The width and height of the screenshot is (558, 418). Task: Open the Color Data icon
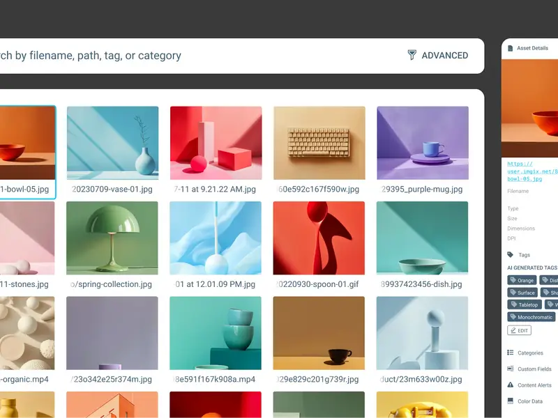click(511, 401)
